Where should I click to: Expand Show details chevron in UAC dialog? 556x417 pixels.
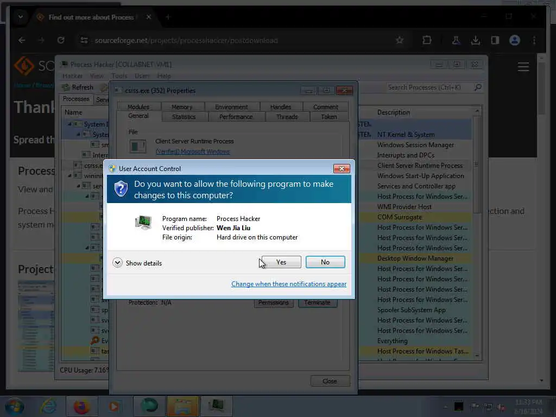click(x=117, y=263)
